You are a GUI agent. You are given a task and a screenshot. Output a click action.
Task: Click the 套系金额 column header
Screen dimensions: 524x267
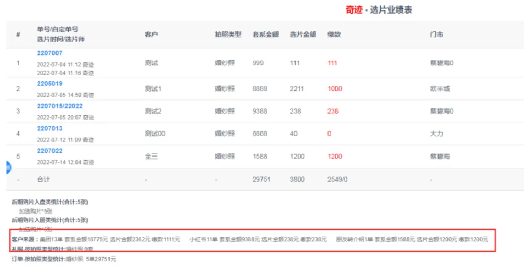tap(265, 35)
